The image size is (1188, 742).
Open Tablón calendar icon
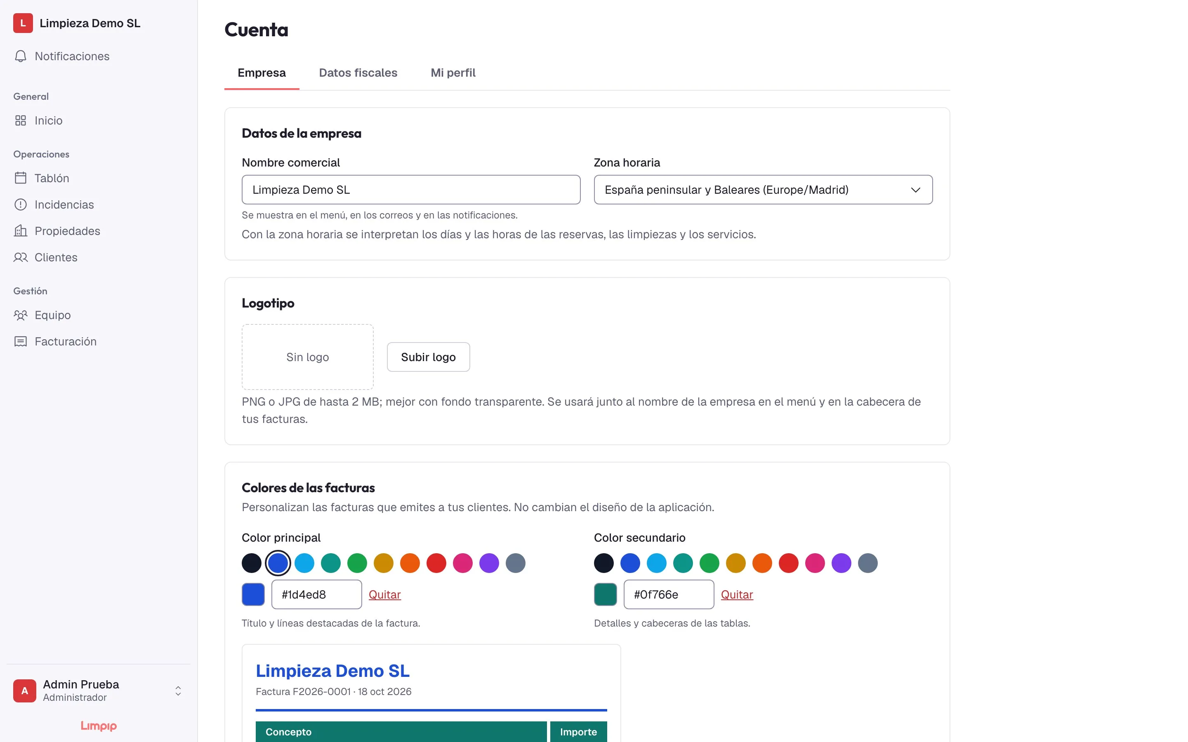coord(21,178)
